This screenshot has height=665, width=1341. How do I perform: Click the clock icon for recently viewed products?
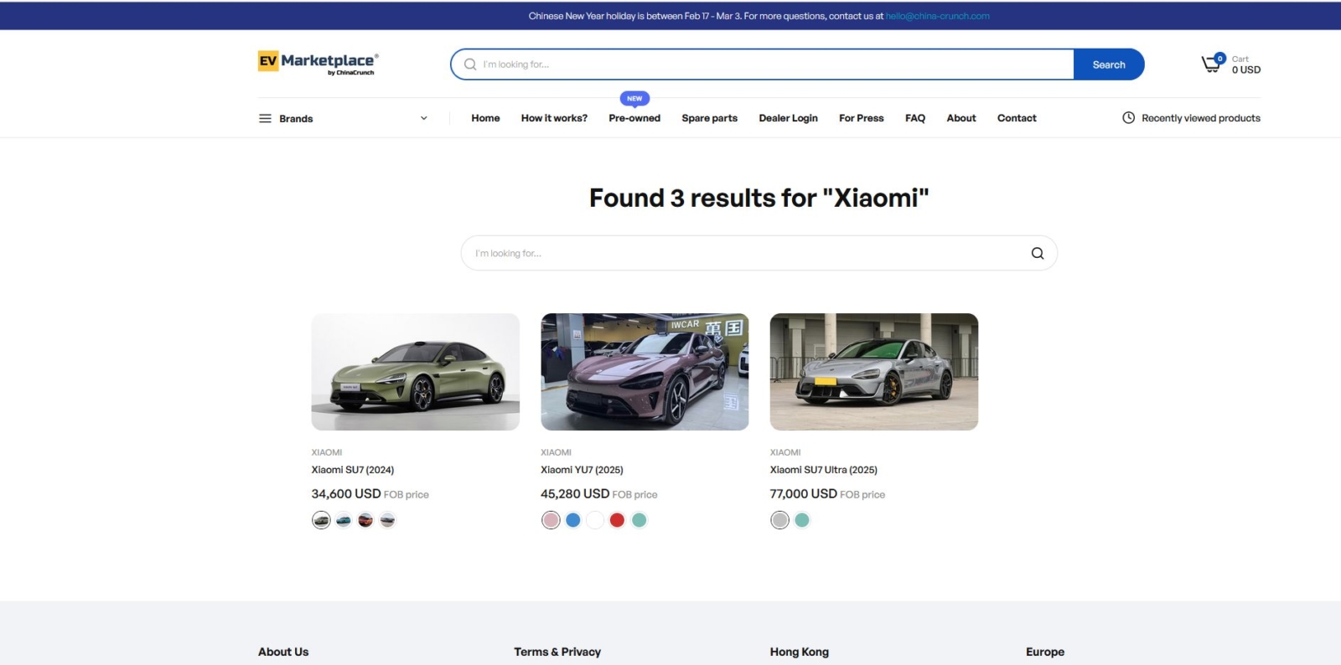tap(1128, 118)
